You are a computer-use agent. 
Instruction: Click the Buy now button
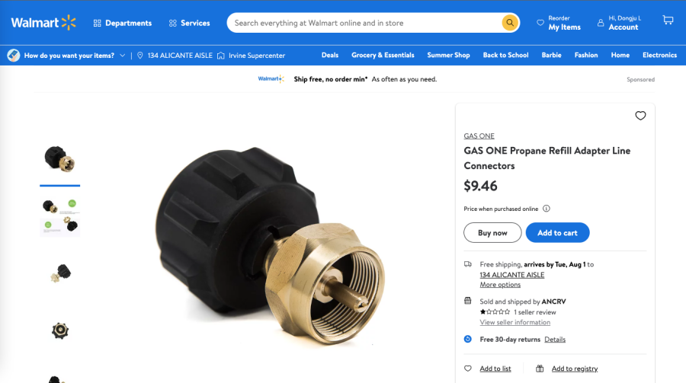(492, 232)
